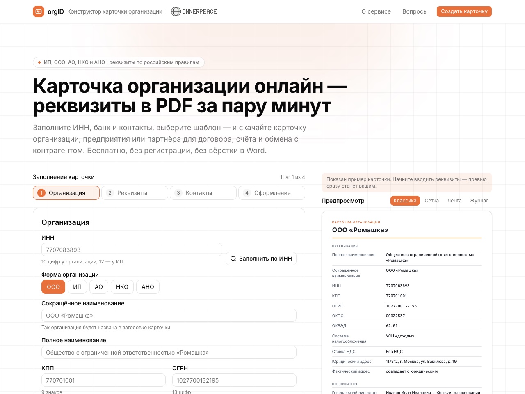
Task: Click the magnifier icon in Заполнить по ИНН
Action: coord(233,259)
